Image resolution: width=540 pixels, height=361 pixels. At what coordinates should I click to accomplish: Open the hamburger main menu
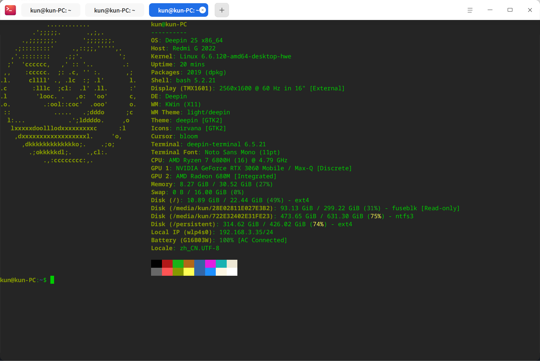(470, 10)
